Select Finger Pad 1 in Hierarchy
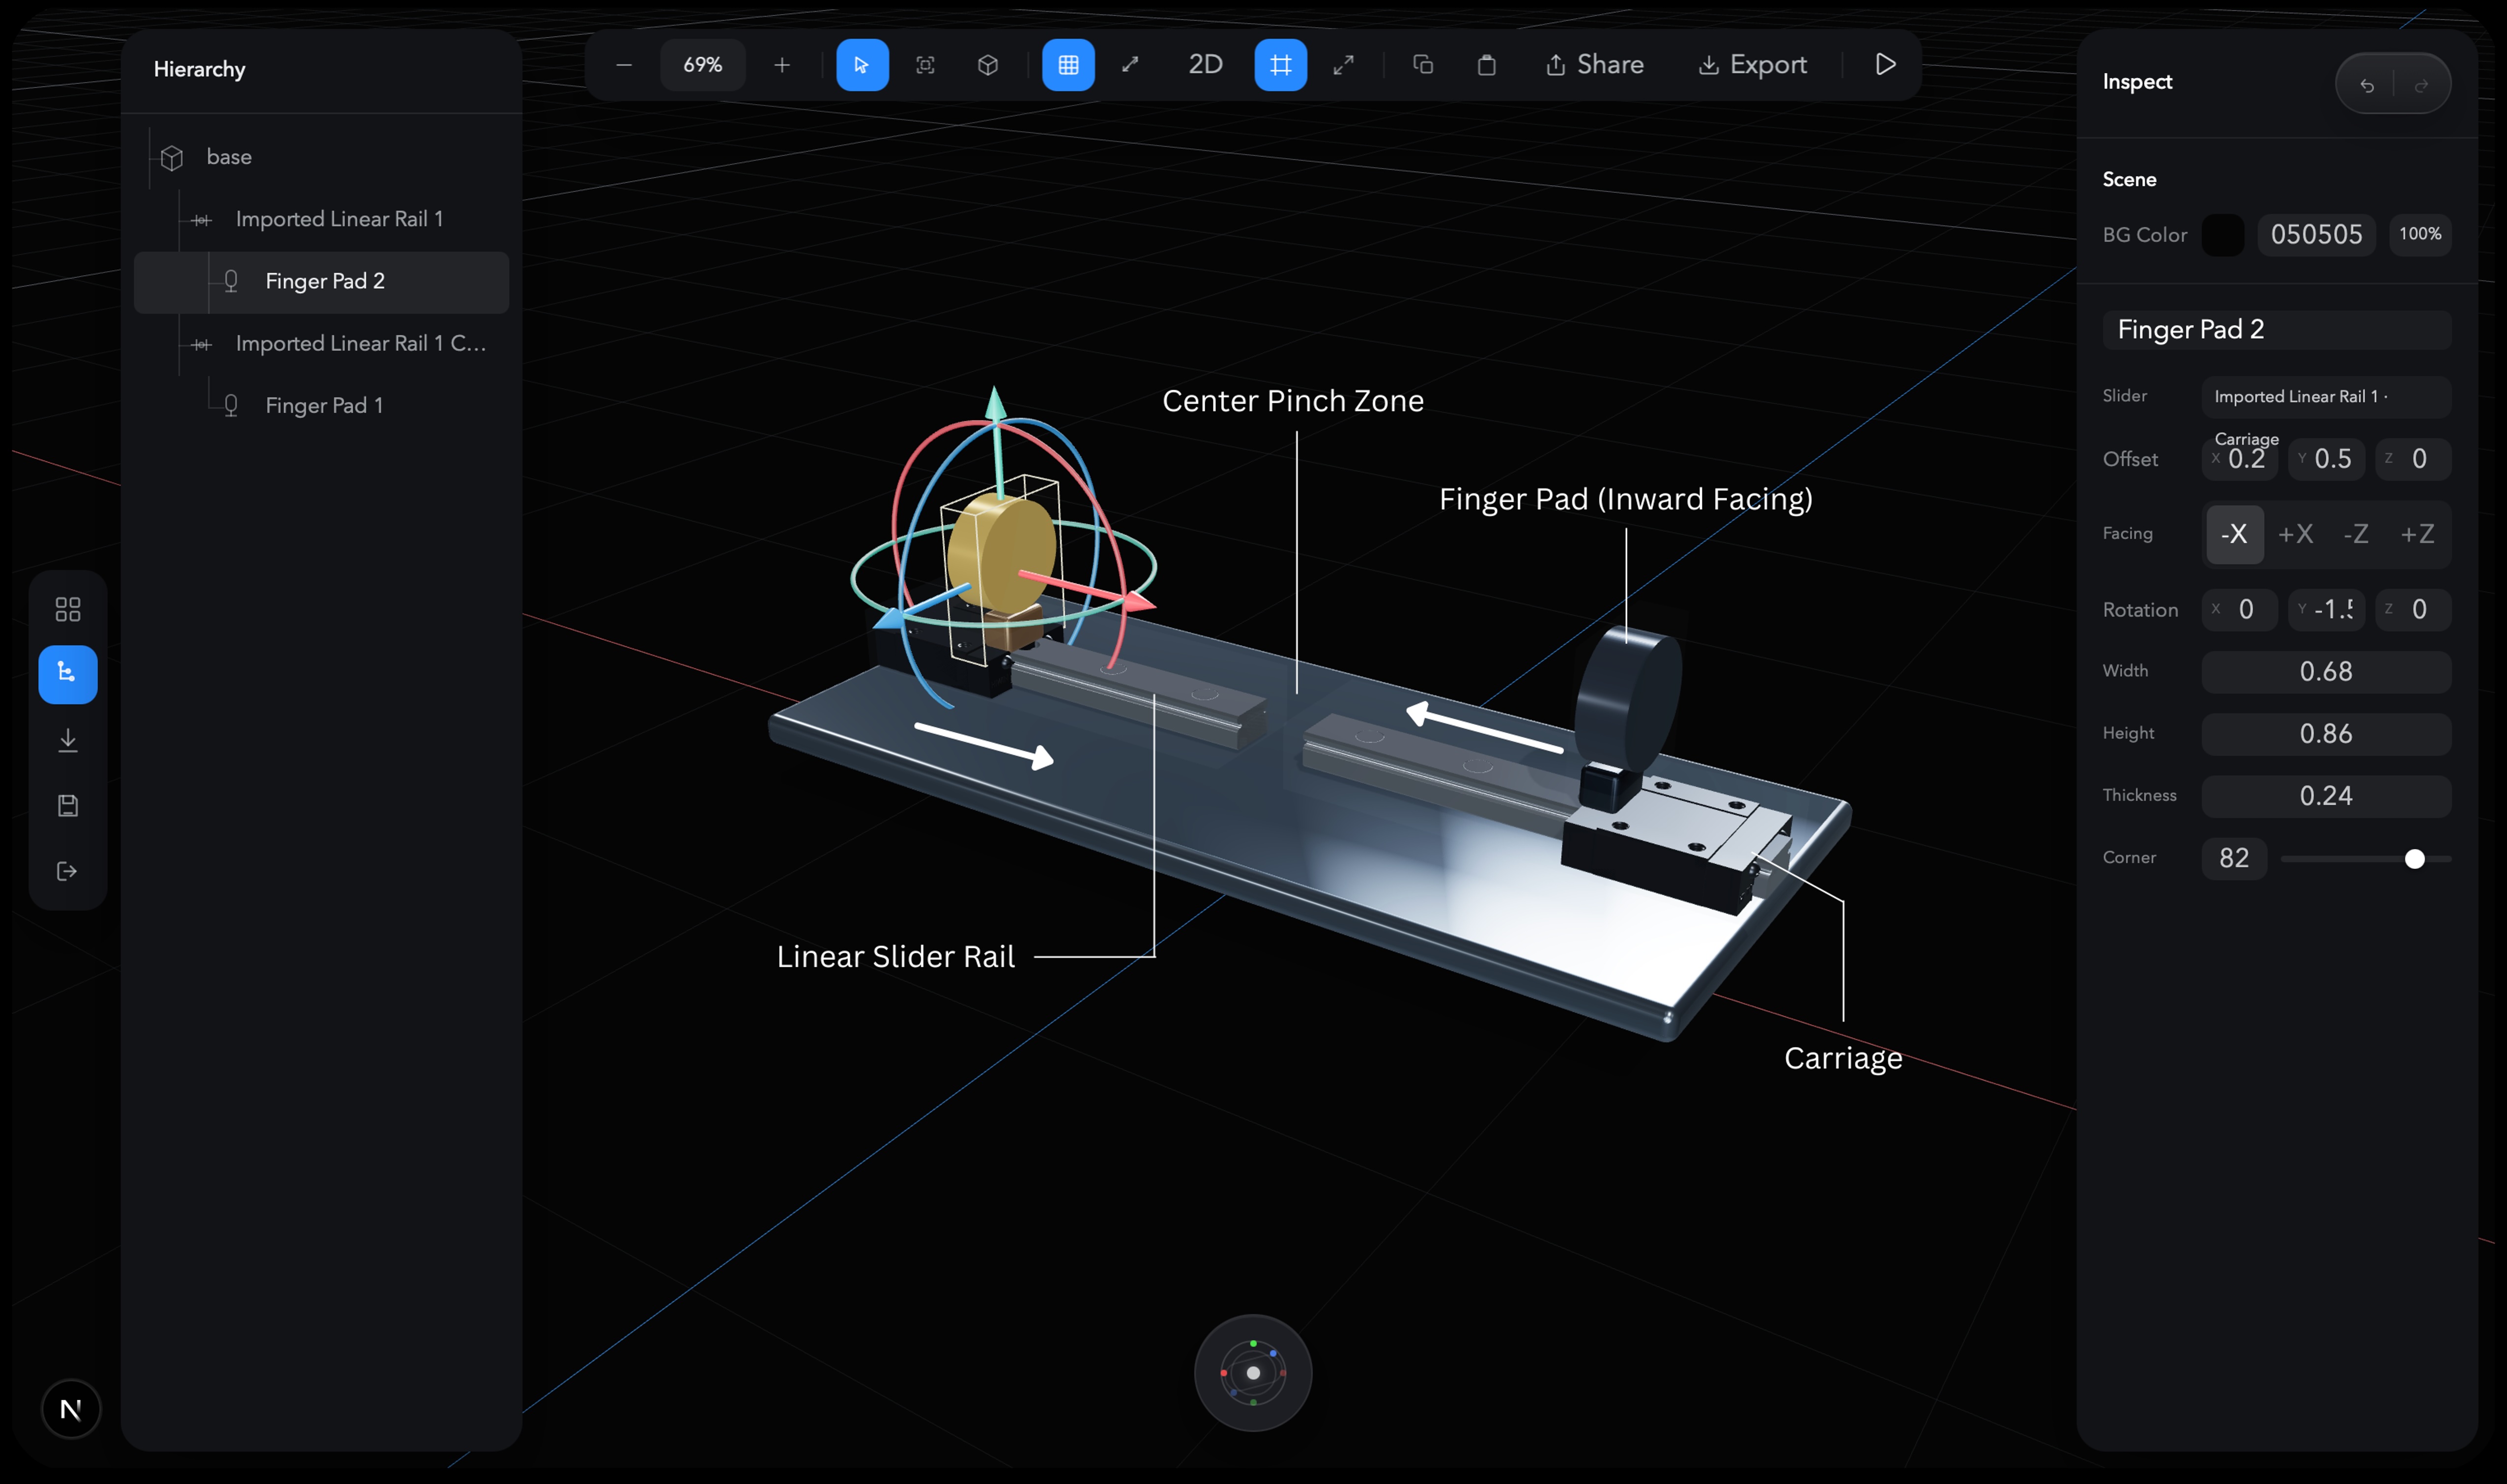The height and width of the screenshot is (1484, 2507). coord(322,406)
